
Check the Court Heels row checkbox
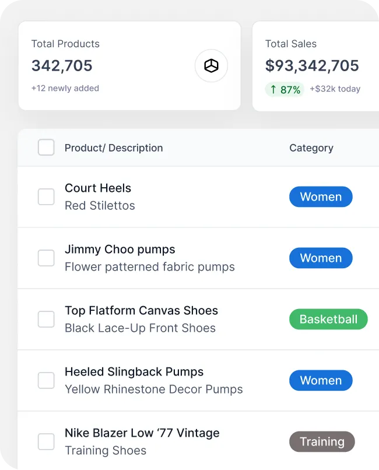click(46, 197)
